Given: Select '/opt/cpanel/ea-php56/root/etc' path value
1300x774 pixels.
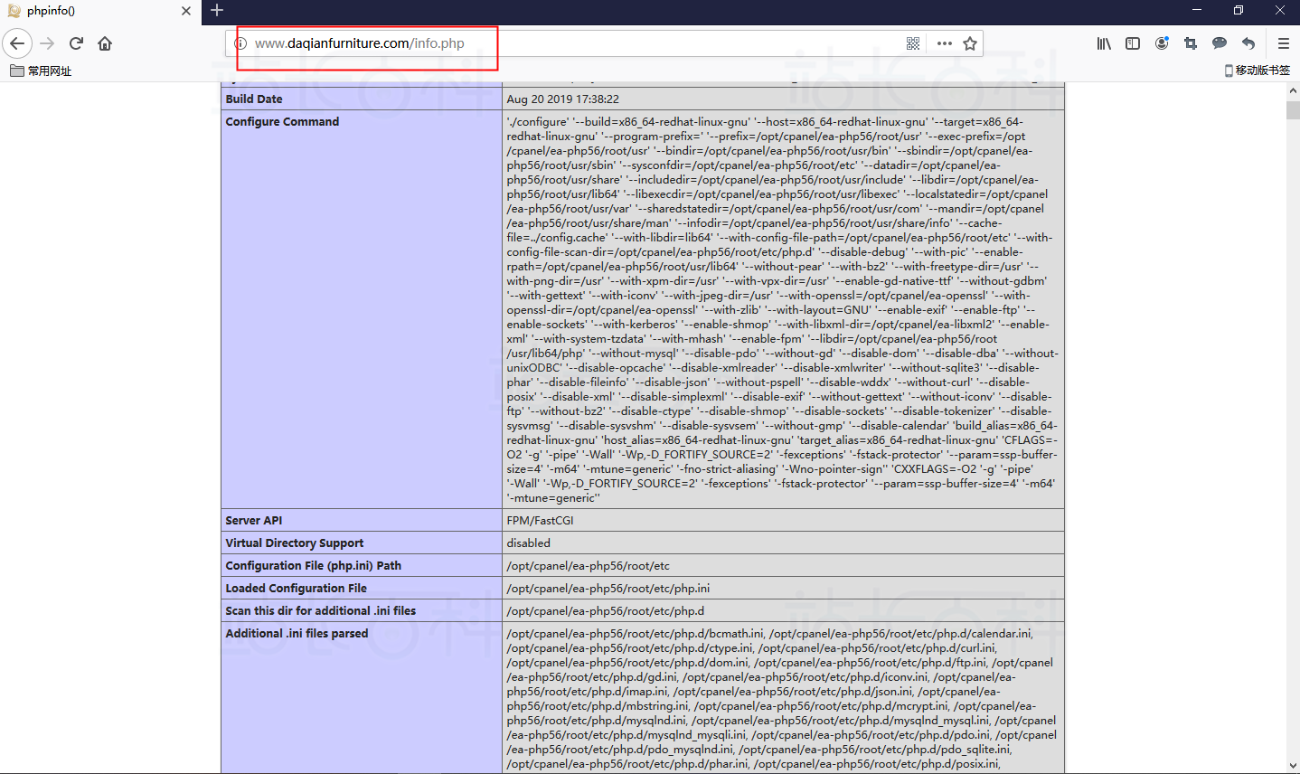Looking at the screenshot, I should (589, 566).
